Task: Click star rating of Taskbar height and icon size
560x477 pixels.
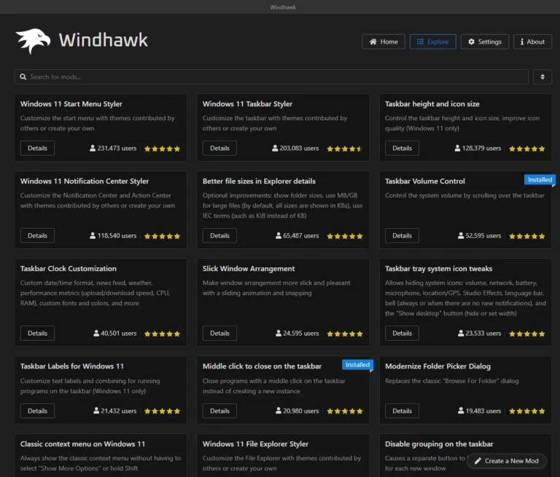Action: click(527, 149)
